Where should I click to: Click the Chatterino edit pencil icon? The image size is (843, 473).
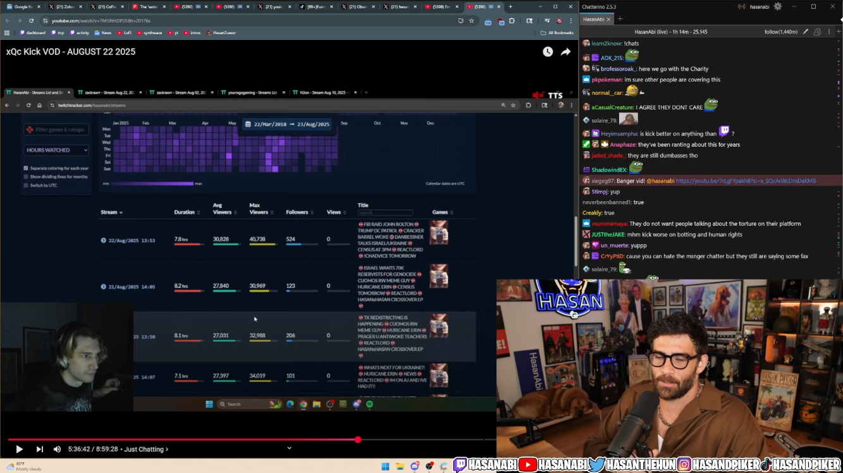[x=805, y=32]
